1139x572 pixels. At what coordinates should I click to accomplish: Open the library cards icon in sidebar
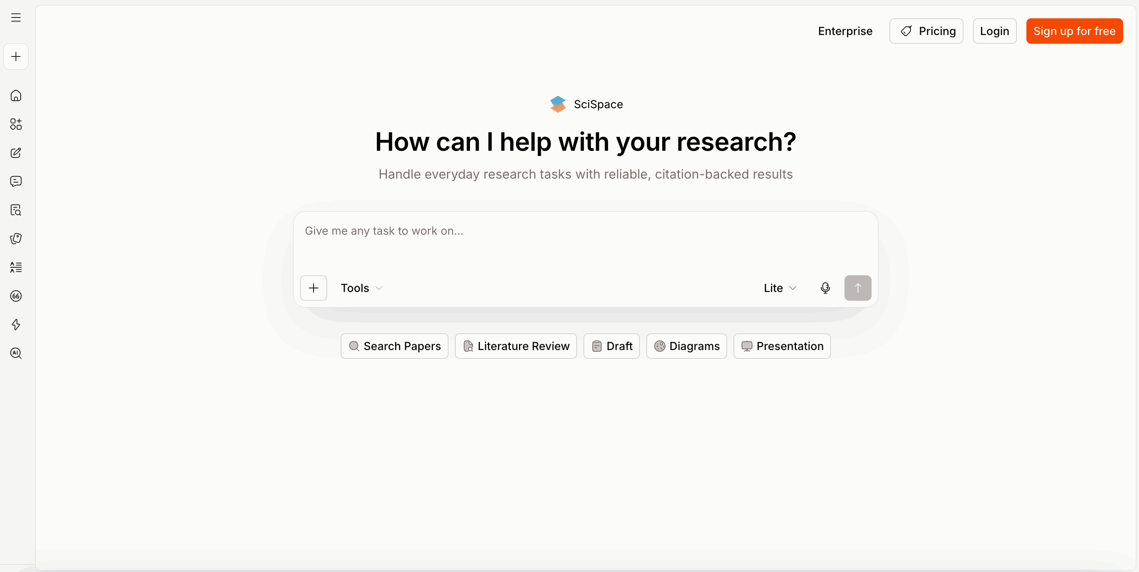click(16, 239)
